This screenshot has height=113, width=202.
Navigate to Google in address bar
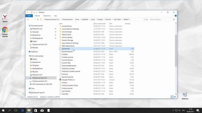[x=100, y=19]
